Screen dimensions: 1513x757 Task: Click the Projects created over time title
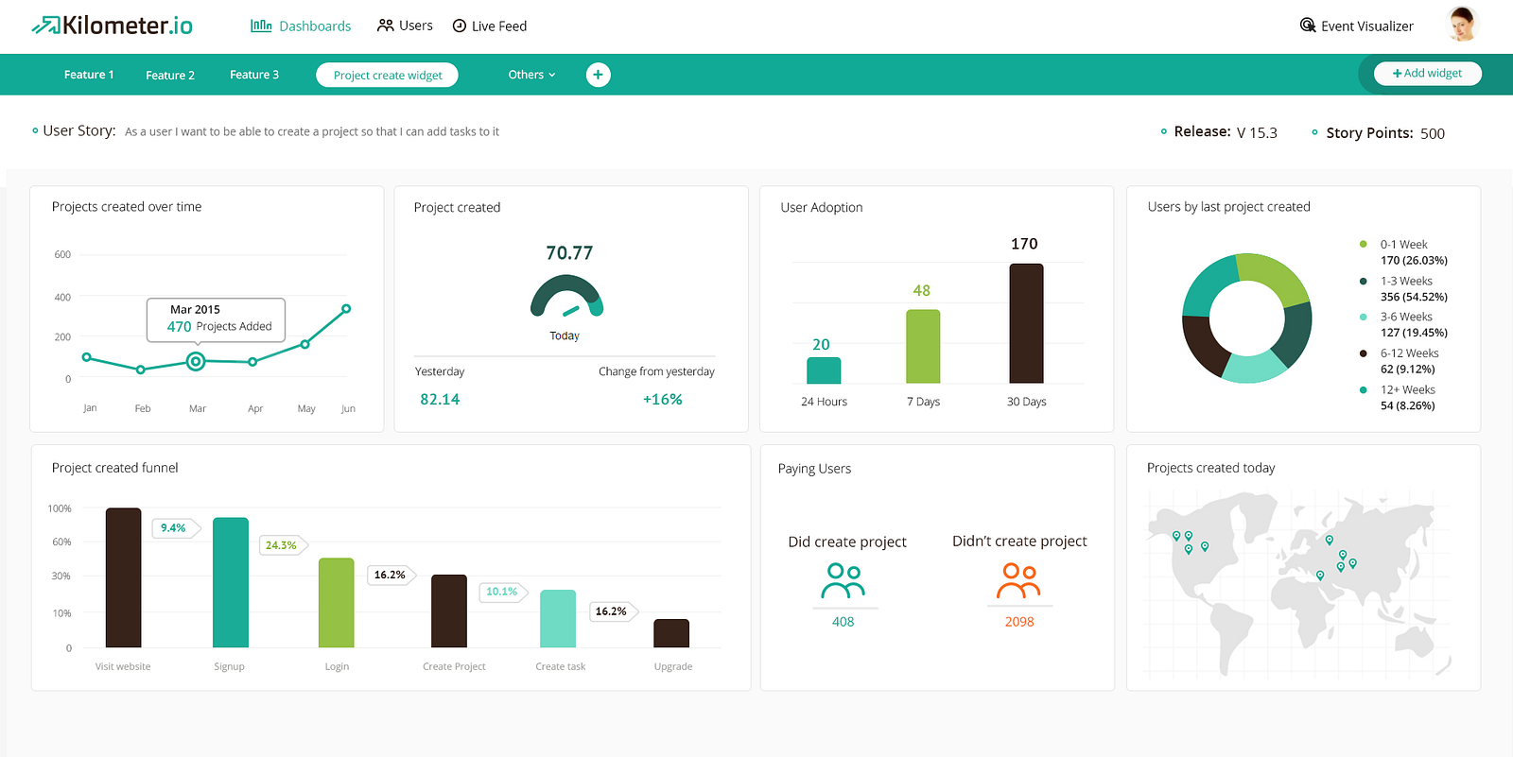click(127, 207)
